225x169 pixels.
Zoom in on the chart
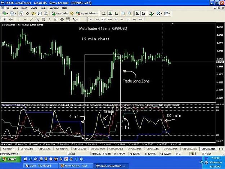pyautogui.click(x=123, y=13)
